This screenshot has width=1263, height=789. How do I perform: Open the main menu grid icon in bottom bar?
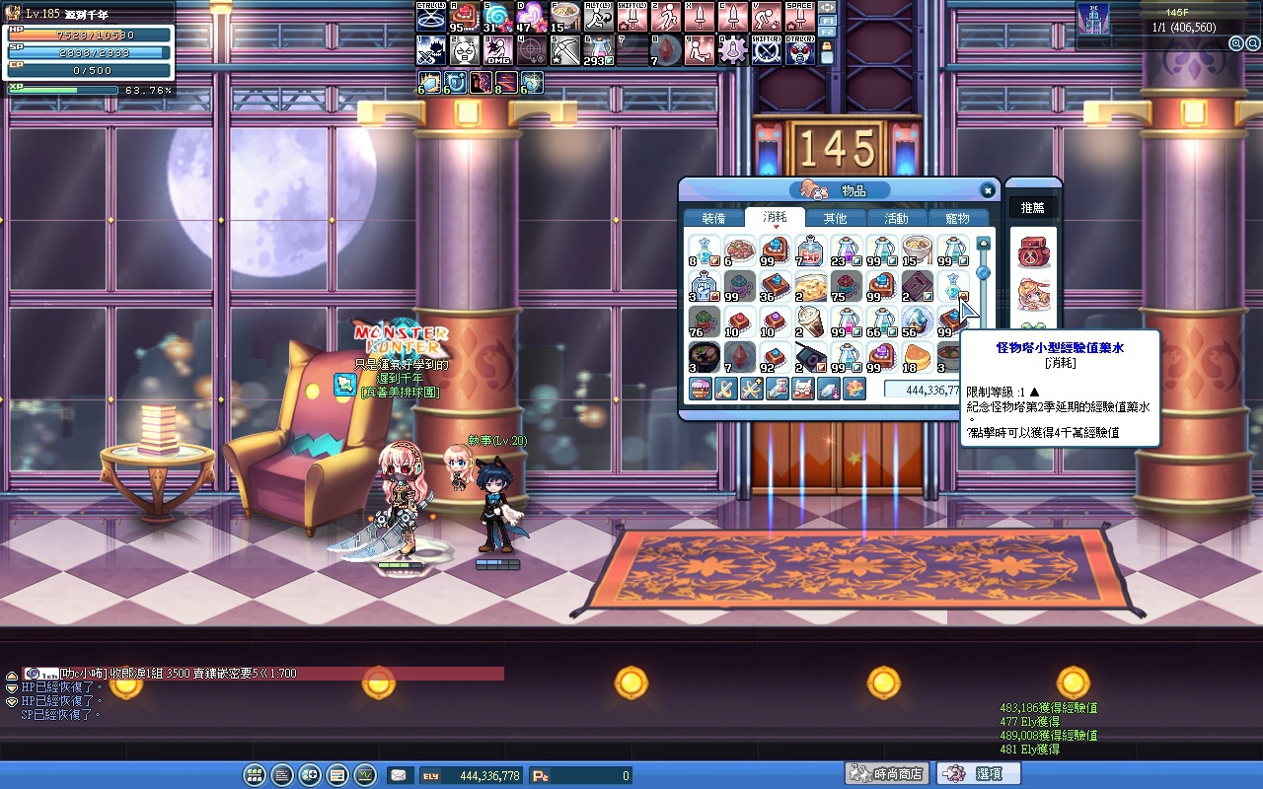255,775
